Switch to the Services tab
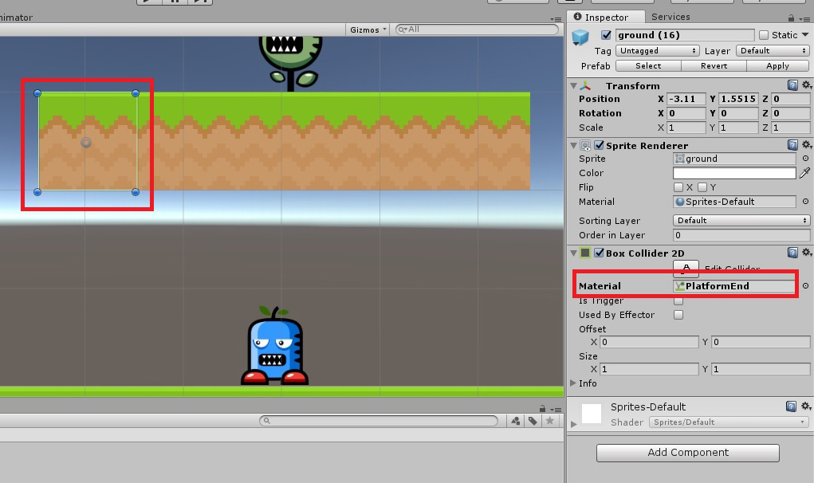The height and width of the screenshot is (483, 814). [x=670, y=17]
